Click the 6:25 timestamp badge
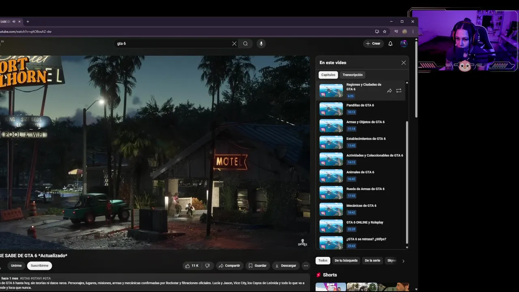The height and width of the screenshot is (292, 519). tap(351, 96)
